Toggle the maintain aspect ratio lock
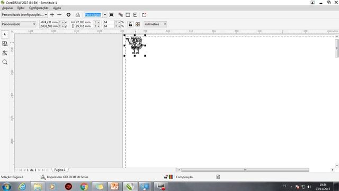The width and height of the screenshot is (339, 191). (x=130, y=24)
